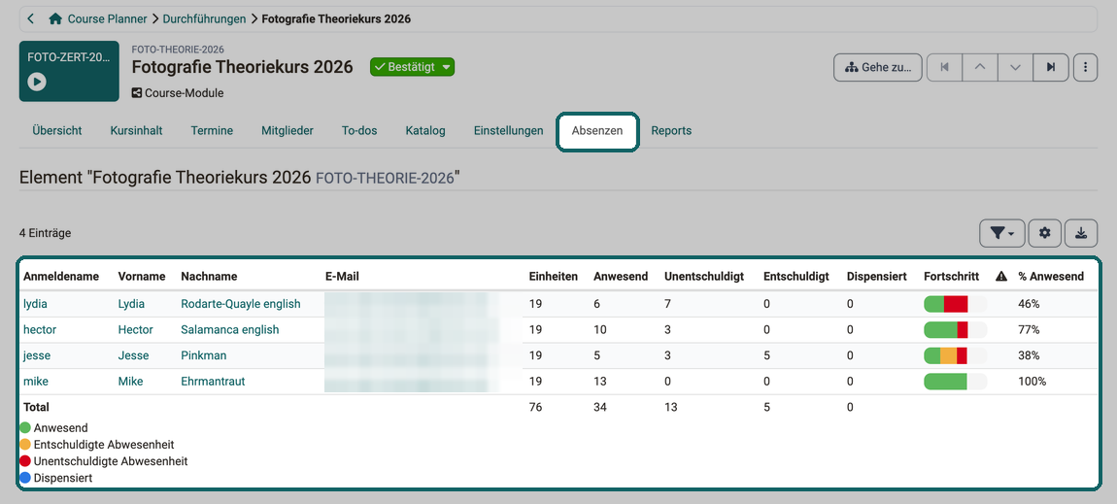Click red Unentschuldigte Abwesenheit legend dot
Viewport: 1117px width, 504px height.
point(25,461)
